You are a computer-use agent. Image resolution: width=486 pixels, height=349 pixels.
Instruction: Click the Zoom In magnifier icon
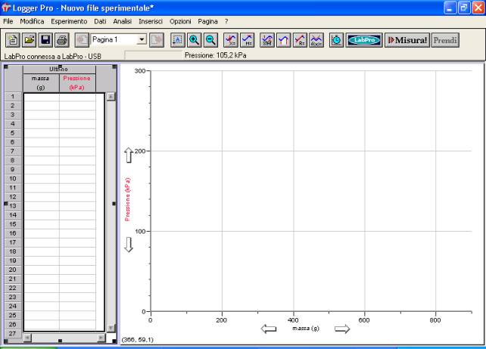coord(195,40)
